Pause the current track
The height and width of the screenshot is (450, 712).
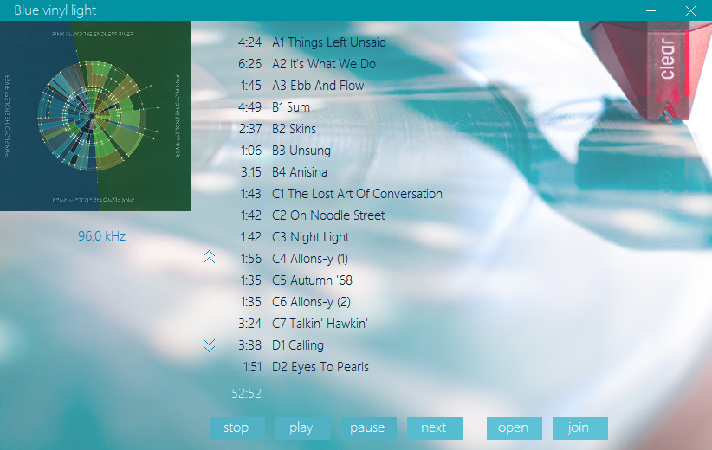367,427
